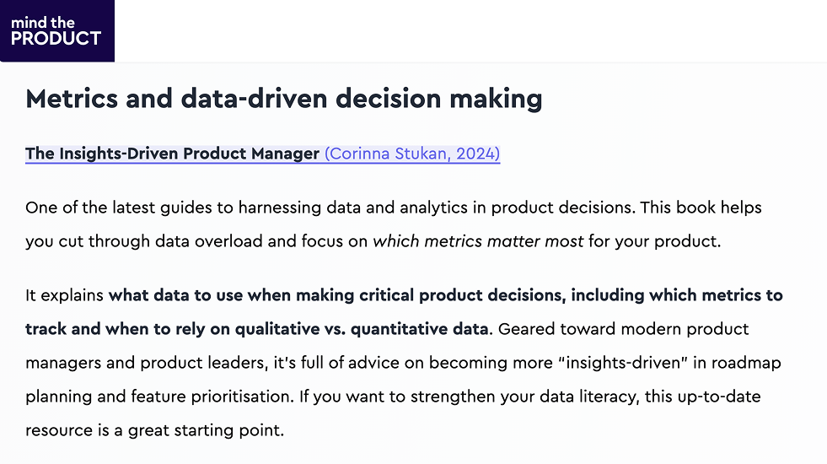Click the phrase 'Geared toward modern product'

click(624, 329)
